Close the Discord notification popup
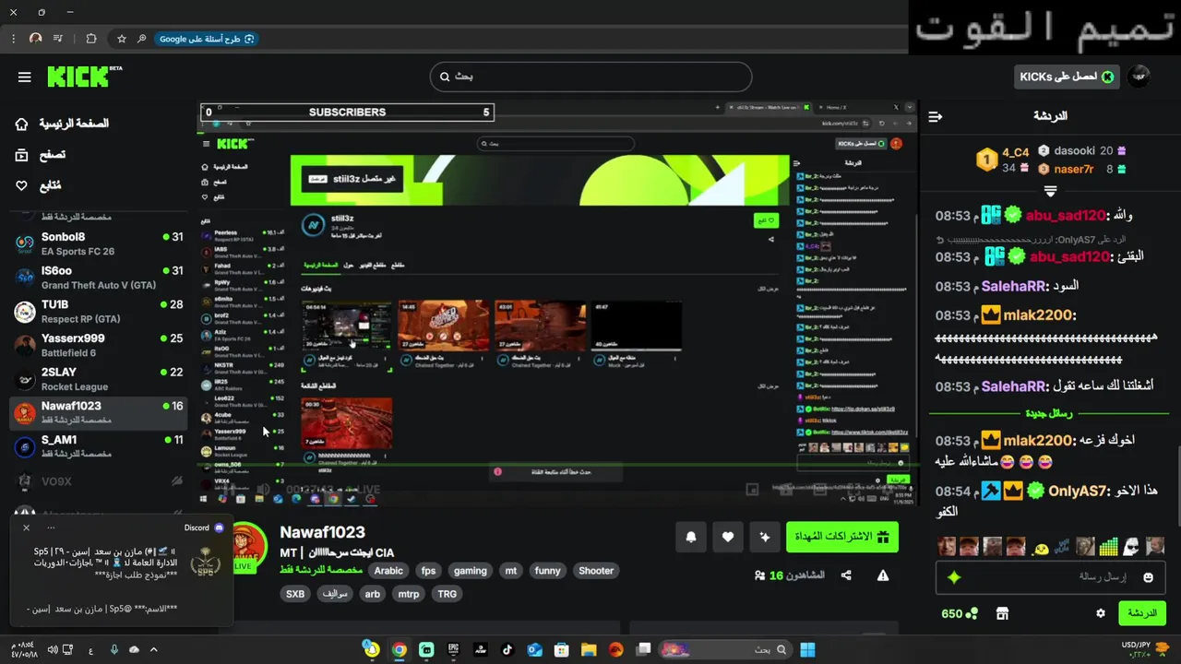Viewport: 1181px width, 664px height. [26, 528]
